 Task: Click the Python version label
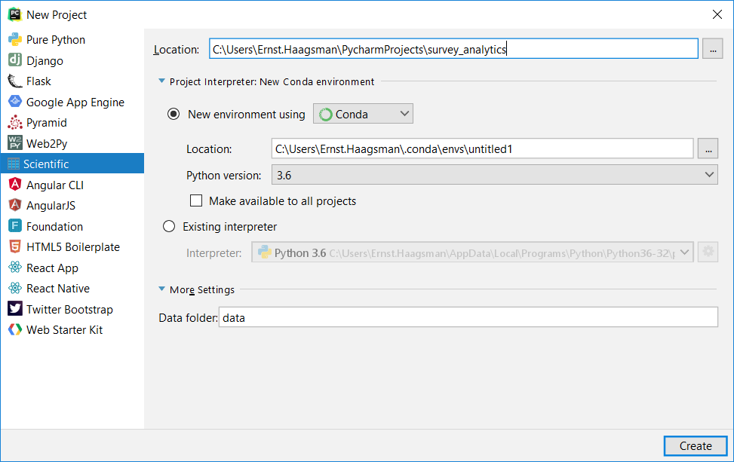(x=224, y=176)
